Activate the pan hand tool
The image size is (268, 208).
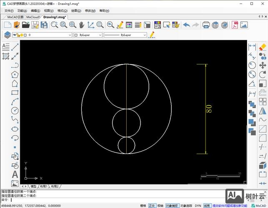[82, 25]
